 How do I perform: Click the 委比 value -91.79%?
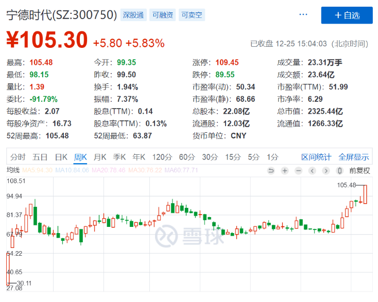pyautogui.click(x=43, y=99)
